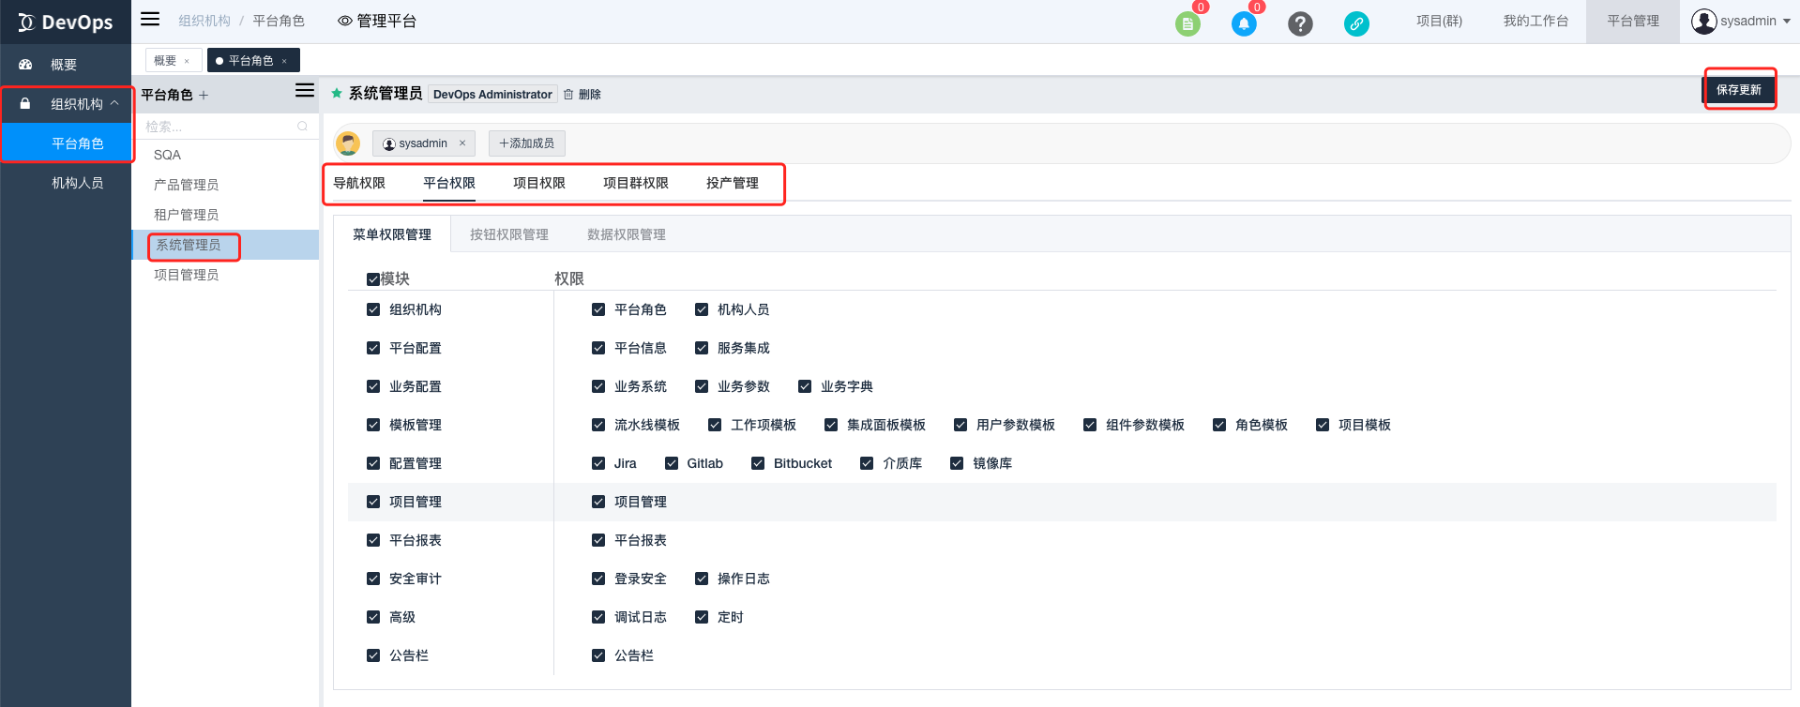
Task: Select 租户管理员 in the role list
Action: coord(187,215)
